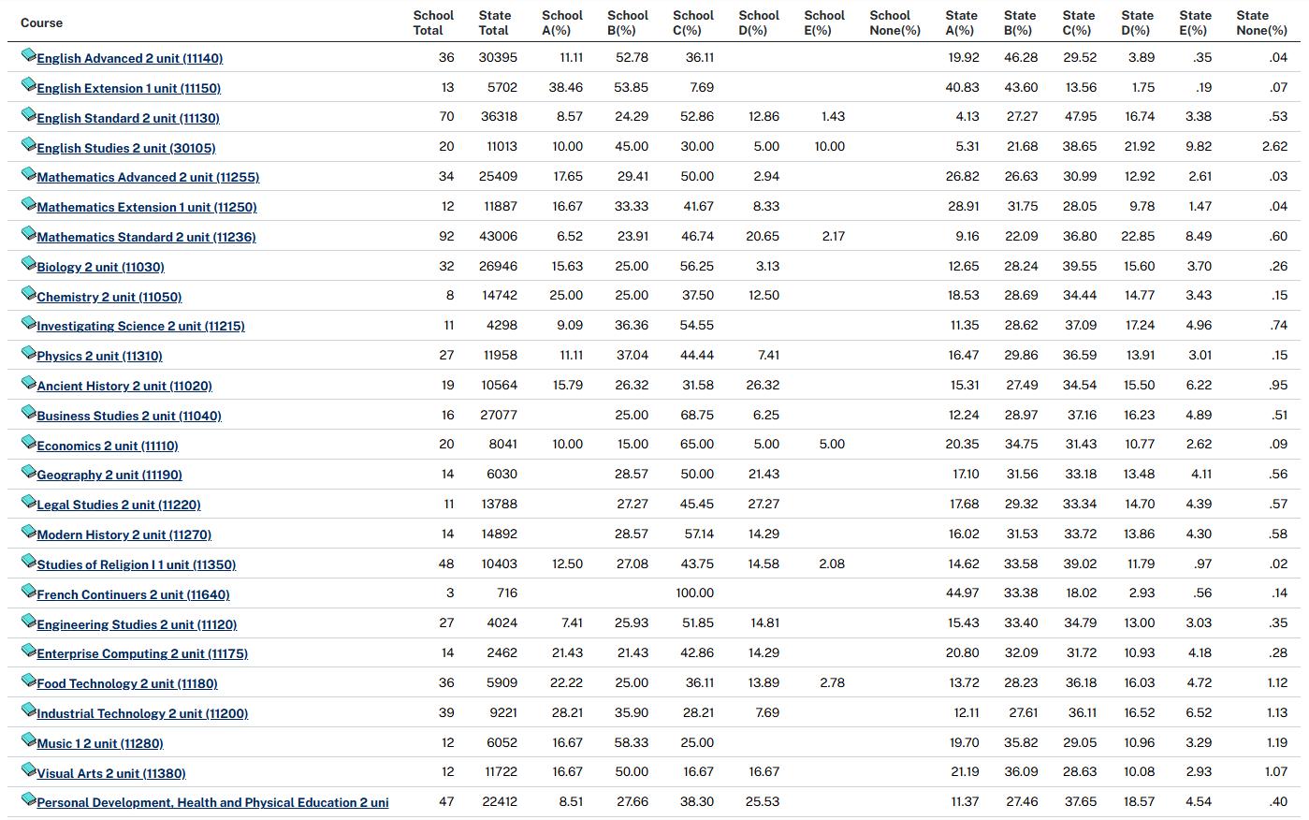
Task: Open French Continuers 2 unit (11640) link
Action: coord(133,594)
